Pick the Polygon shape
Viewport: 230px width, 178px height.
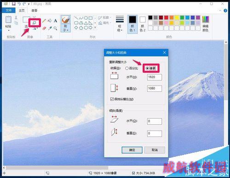(81, 23)
